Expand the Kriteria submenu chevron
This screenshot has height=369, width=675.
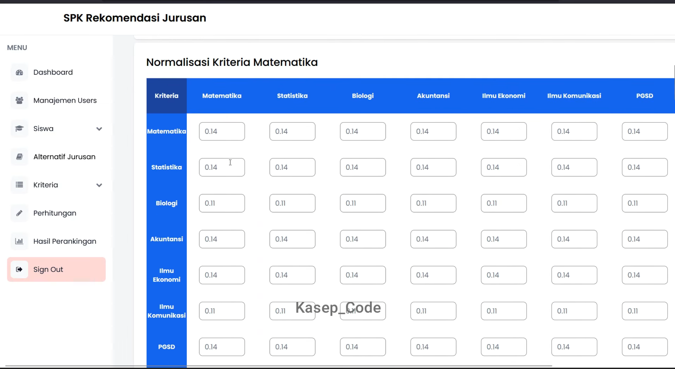point(99,185)
